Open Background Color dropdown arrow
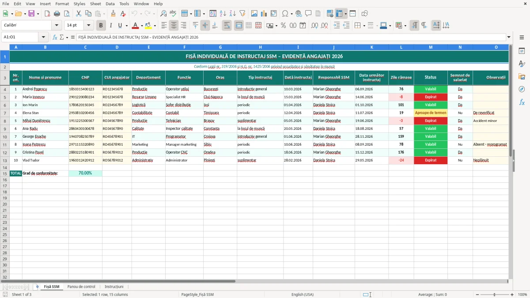 (155, 26)
